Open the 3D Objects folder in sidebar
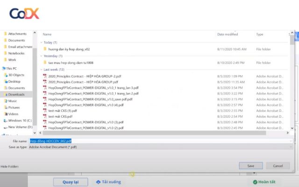Screen dimensions: 299x187 [16, 75]
